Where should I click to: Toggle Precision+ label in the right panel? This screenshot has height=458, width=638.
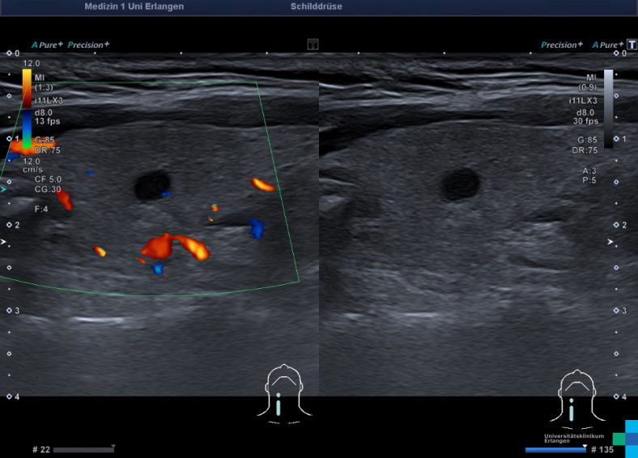pyautogui.click(x=562, y=45)
